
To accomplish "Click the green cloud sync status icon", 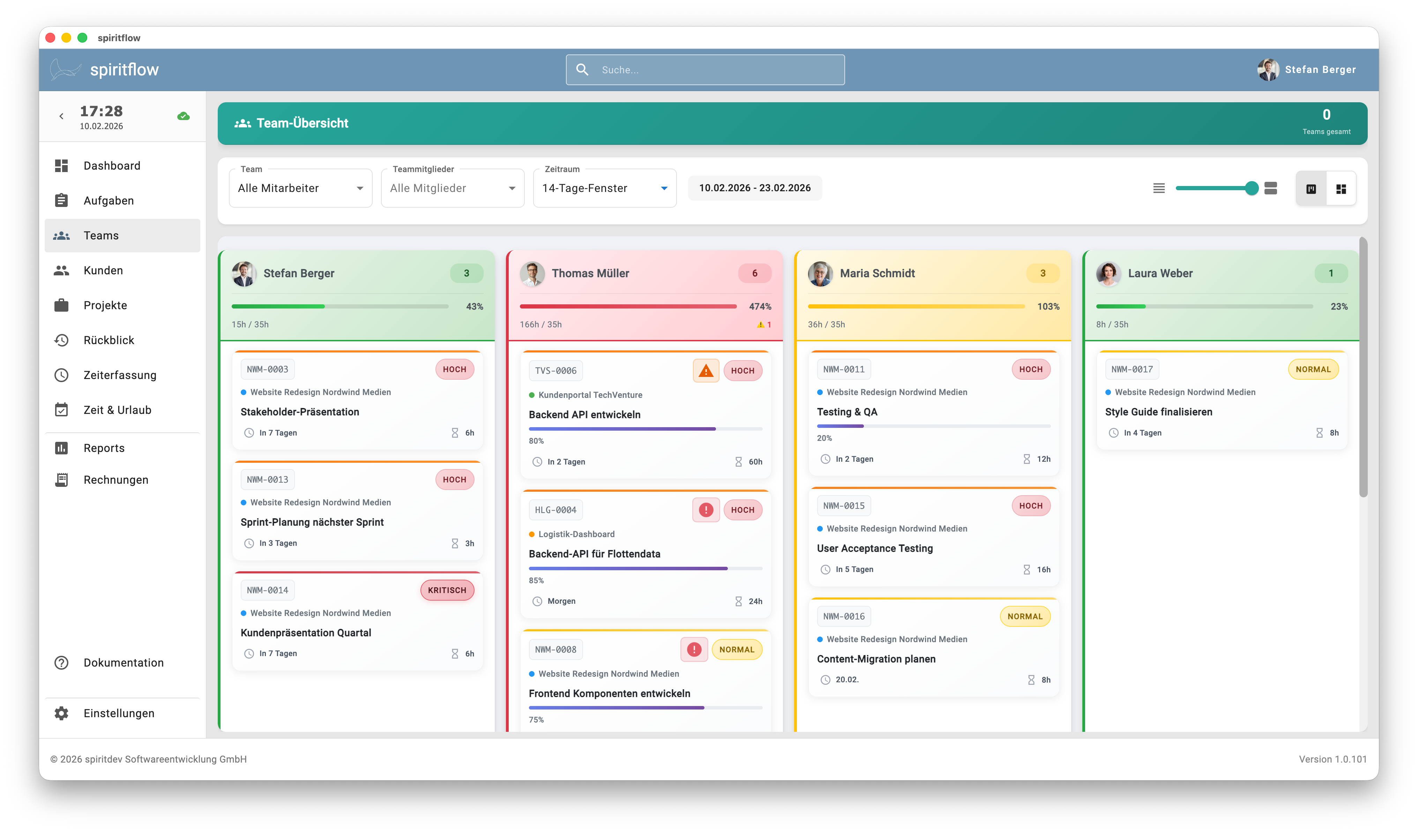I will click(184, 117).
